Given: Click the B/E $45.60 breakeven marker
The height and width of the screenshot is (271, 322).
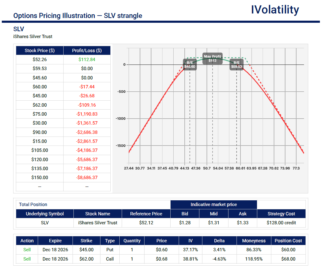Looking at the screenshot, I should coord(190,65).
